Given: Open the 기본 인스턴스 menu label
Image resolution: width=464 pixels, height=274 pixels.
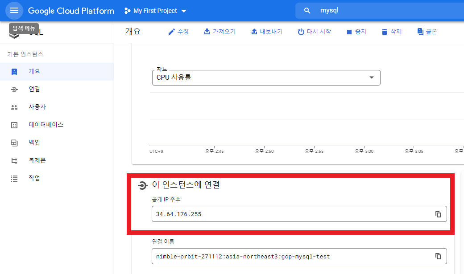Looking at the screenshot, I should pyautogui.click(x=25, y=54).
